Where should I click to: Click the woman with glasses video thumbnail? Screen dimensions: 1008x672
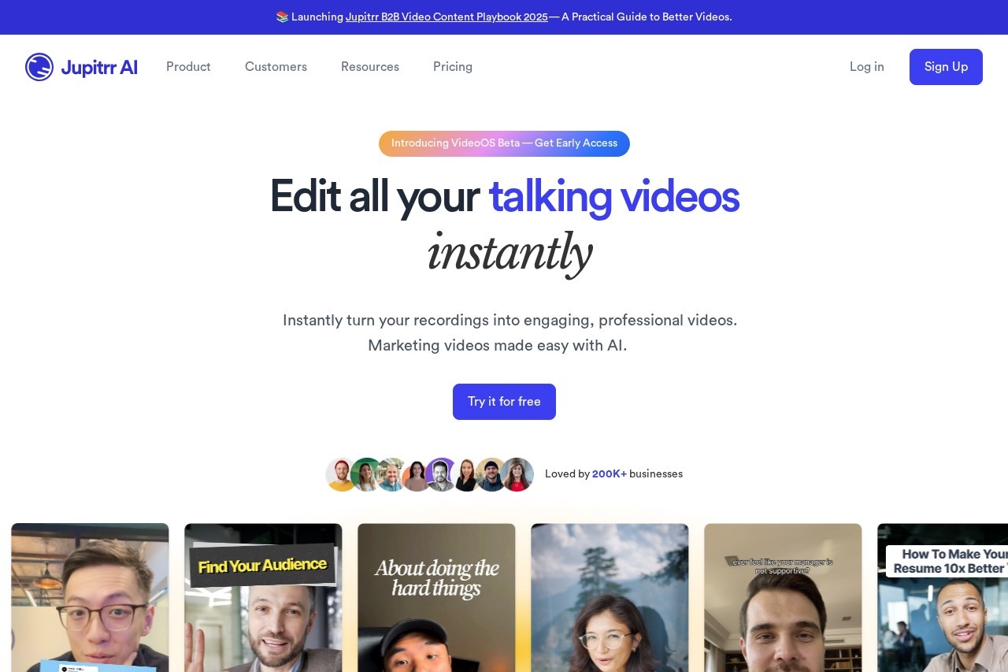[x=610, y=597]
